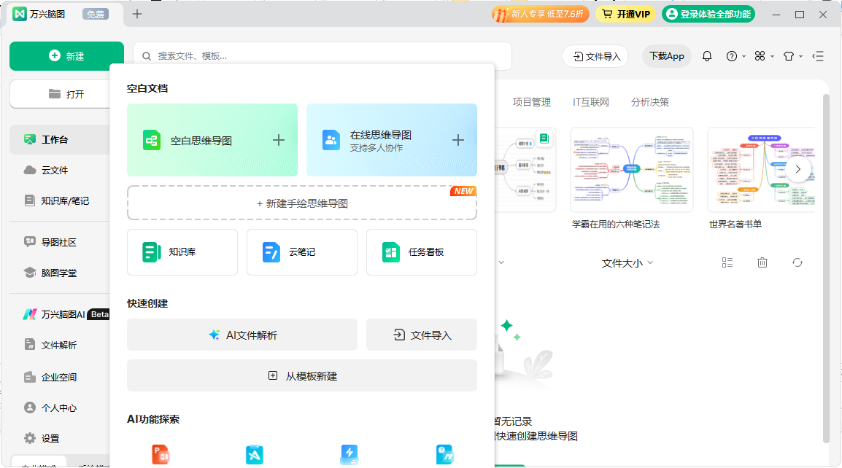Click the collapse menu lines icon
The height and width of the screenshot is (468, 842).
coord(818,56)
